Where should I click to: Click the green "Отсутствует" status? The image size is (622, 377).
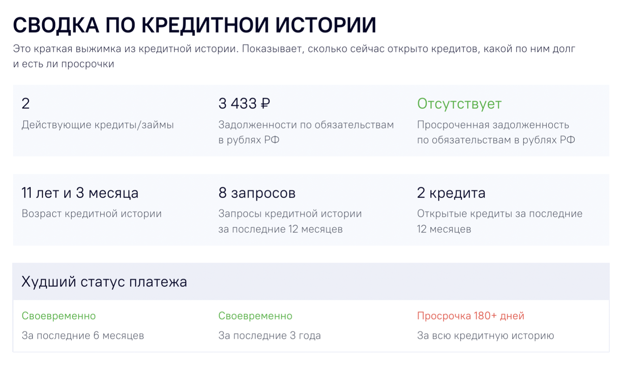[459, 104]
